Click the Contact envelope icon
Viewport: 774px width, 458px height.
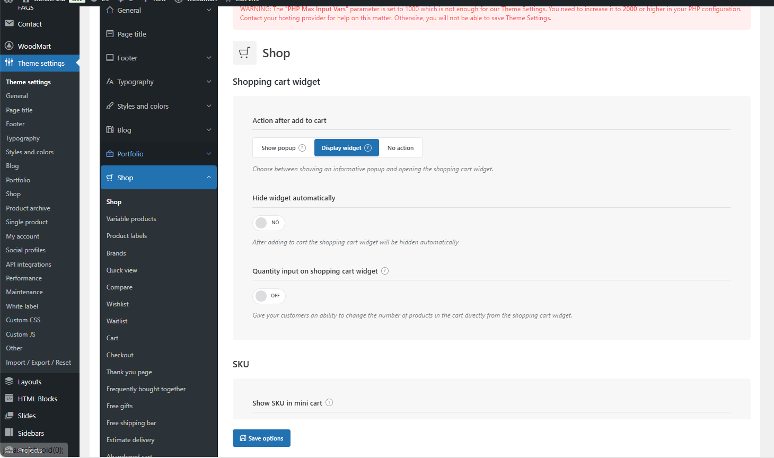tap(9, 23)
